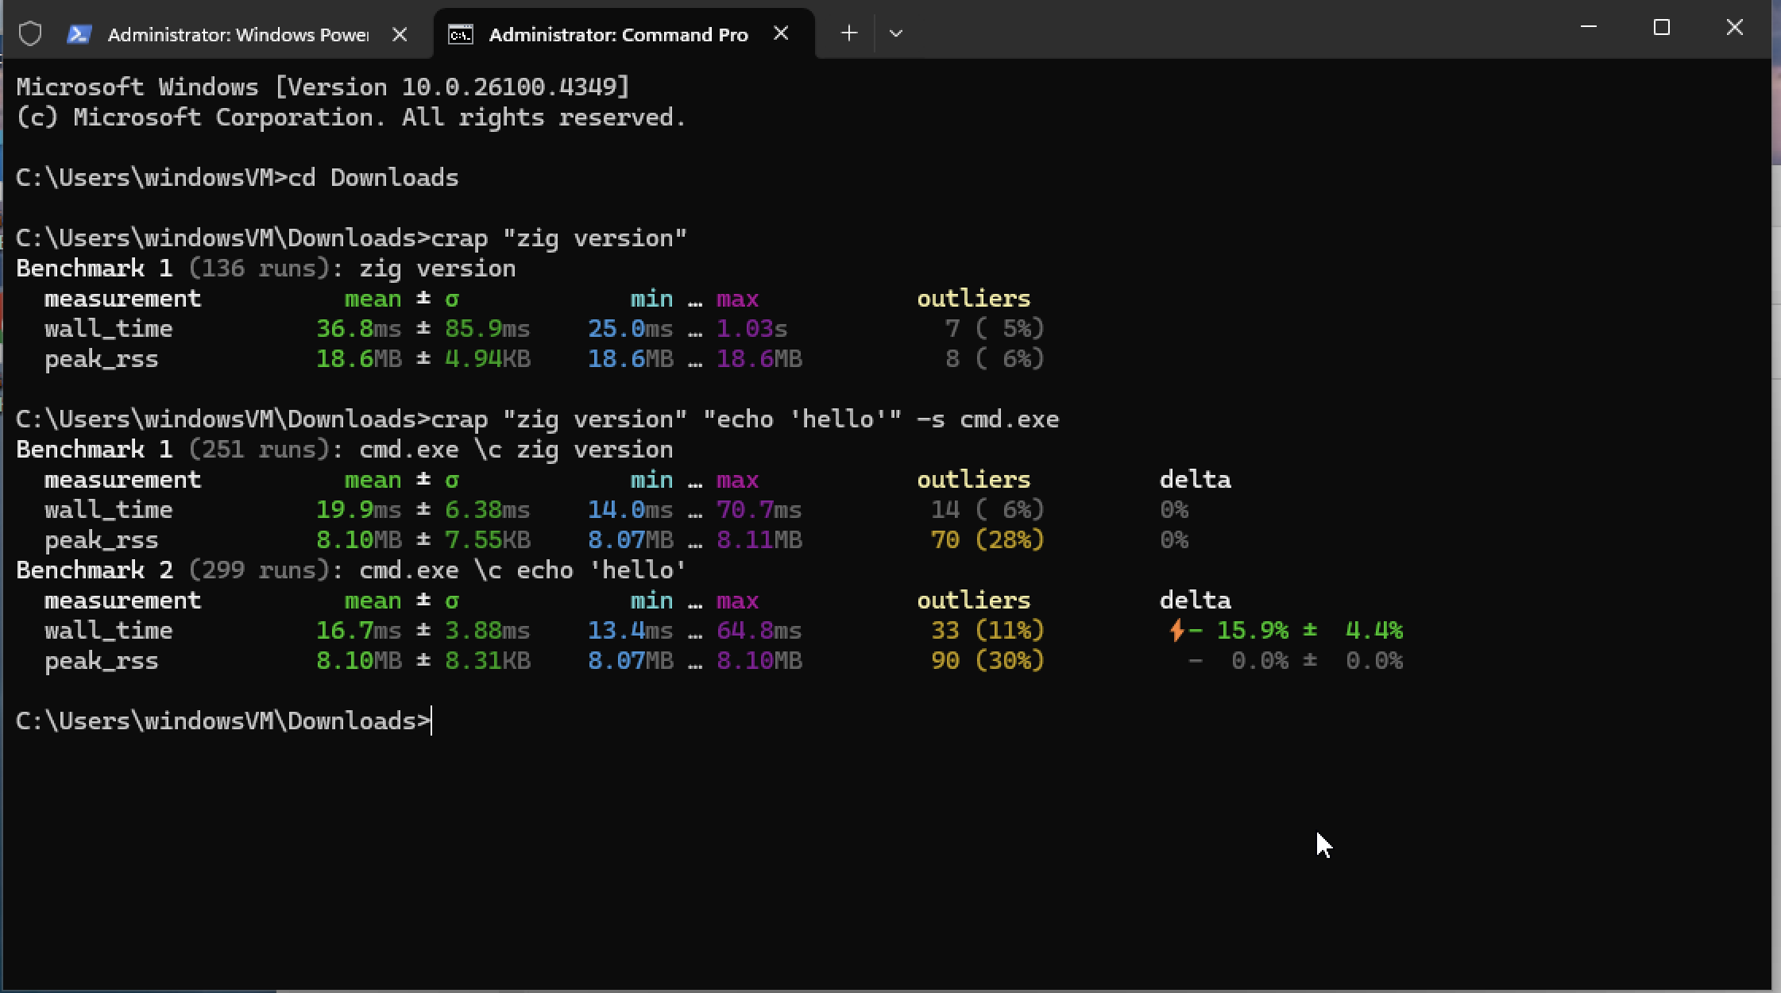Click the PowerShell icon on first tab
The width and height of the screenshot is (1781, 993).
[79, 34]
